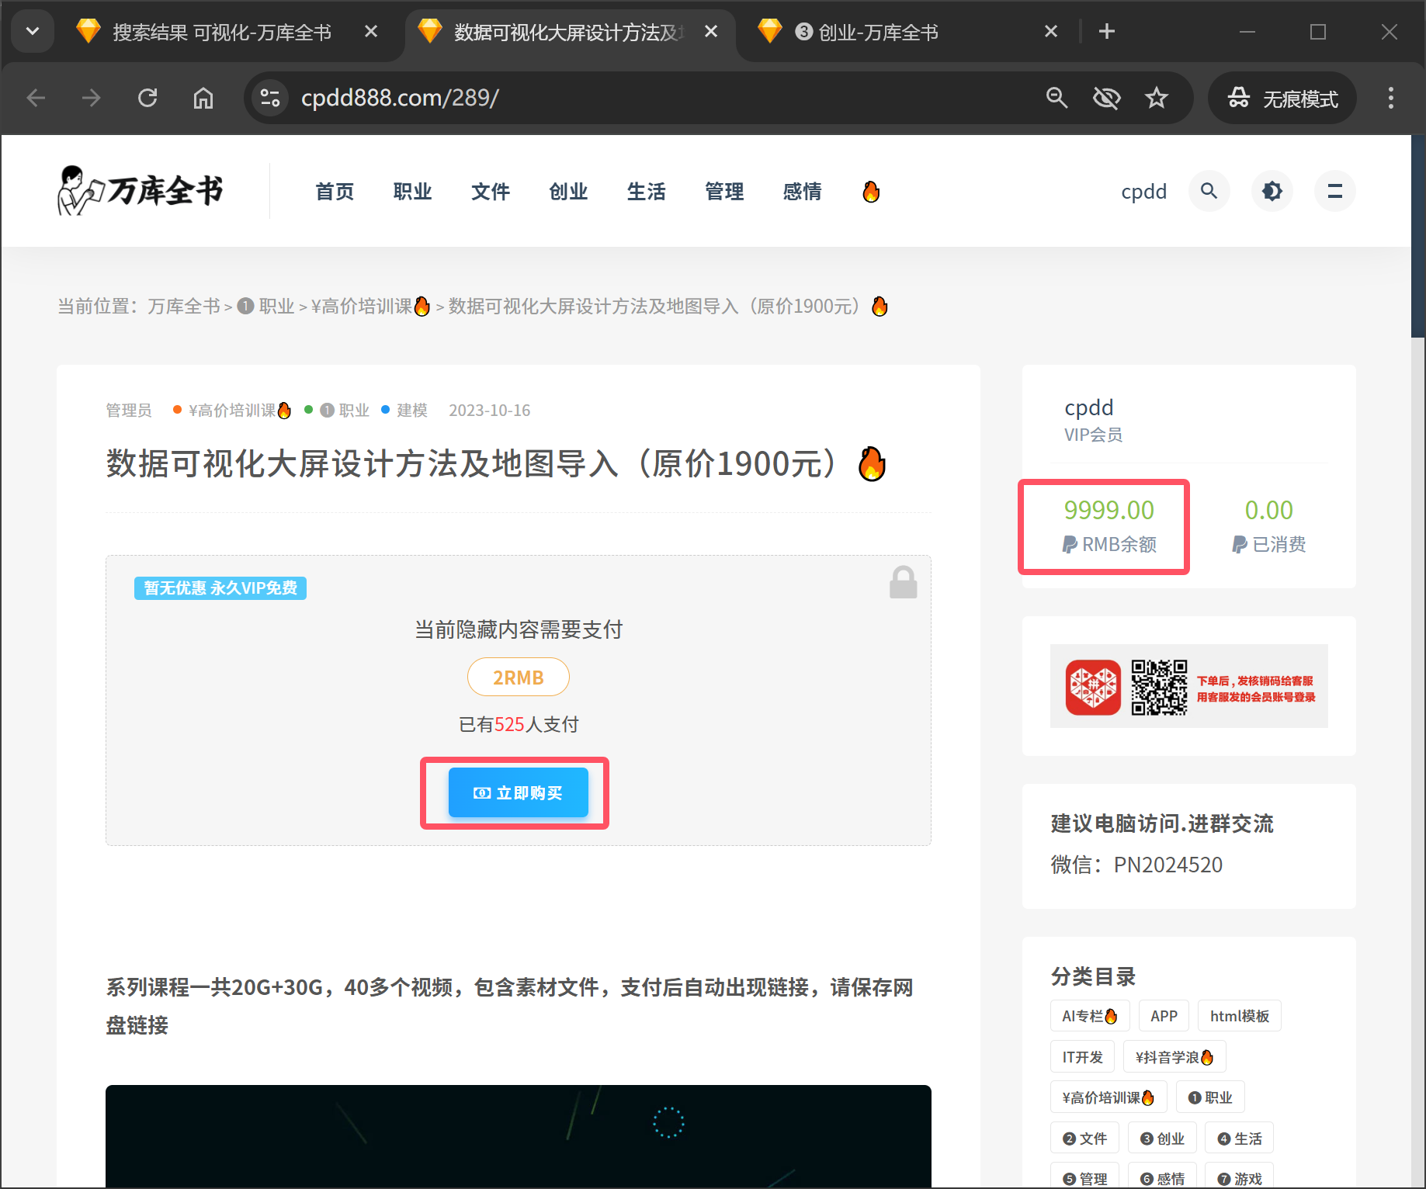Open the site information icon in address bar
1426x1189 pixels.
pyautogui.click(x=270, y=98)
